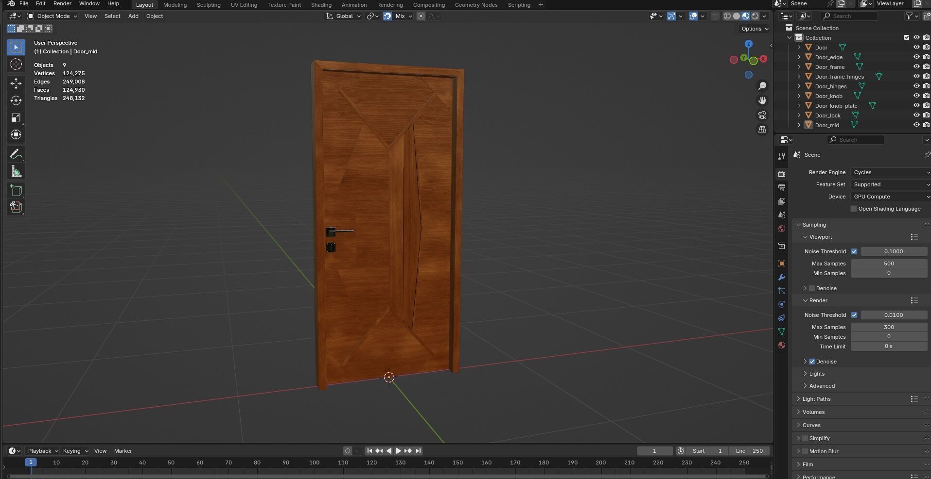Toggle snapping magnet icon in header
The height and width of the screenshot is (479, 931).
point(387,16)
